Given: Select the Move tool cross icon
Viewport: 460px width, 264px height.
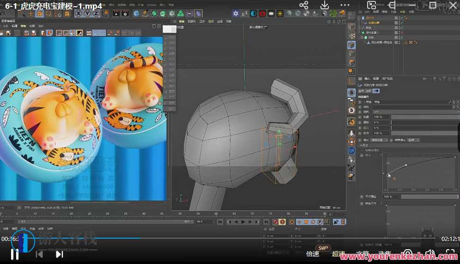Looking at the screenshot, I should coord(30,13).
